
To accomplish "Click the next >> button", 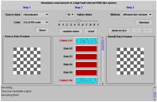I will [x=147, y=30].
